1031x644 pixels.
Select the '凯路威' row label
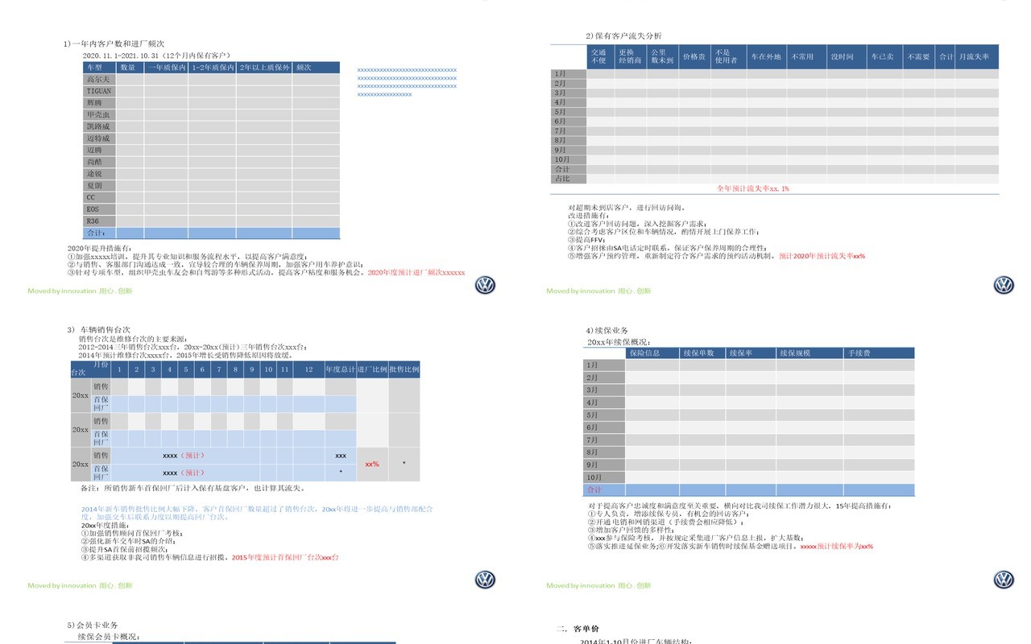(x=101, y=126)
